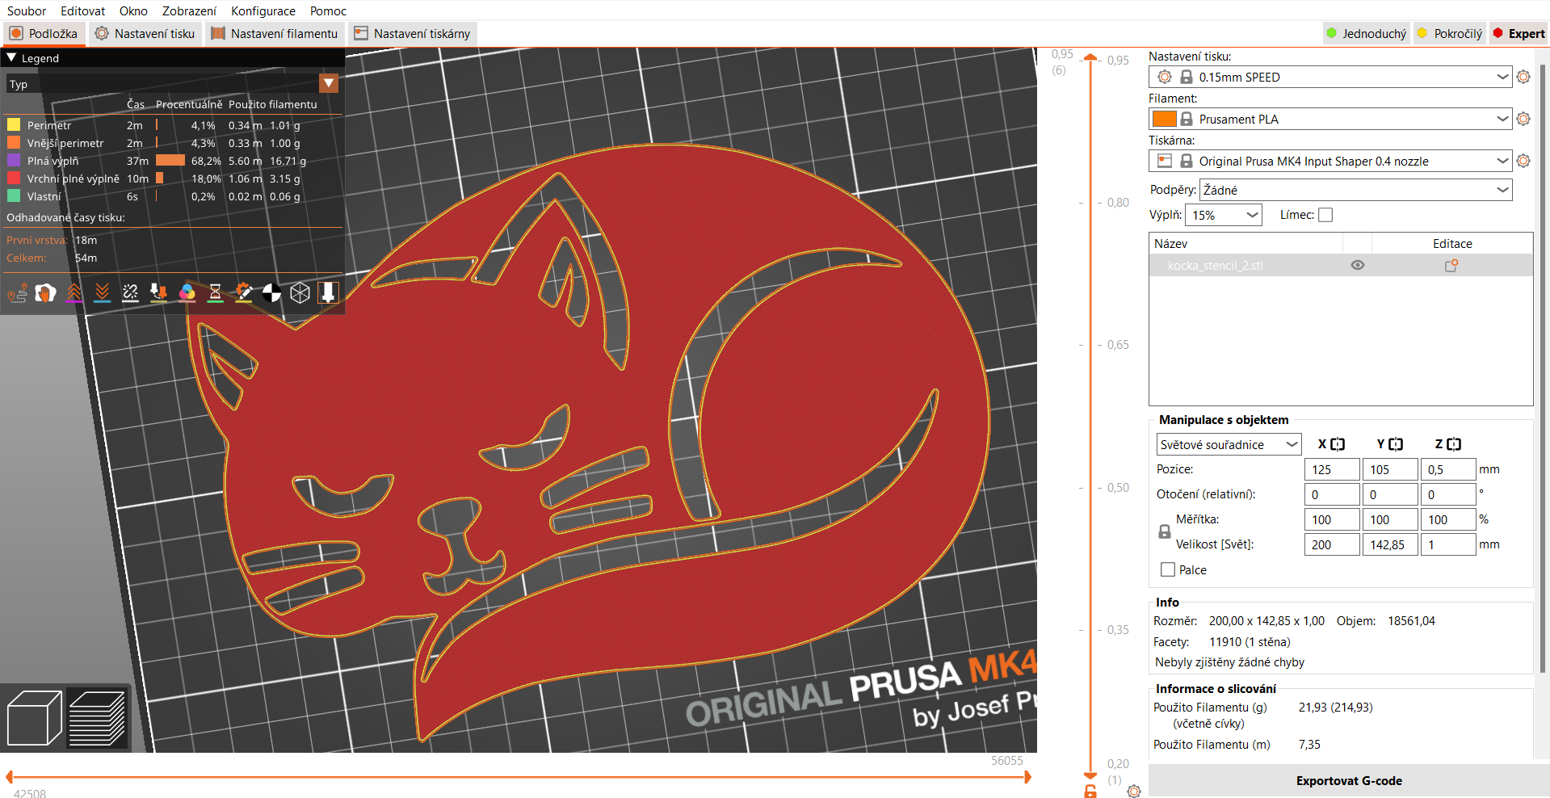This screenshot has height=798, width=1550.
Task: Switch to Nastavení filamentu tab
Action: tap(275, 33)
